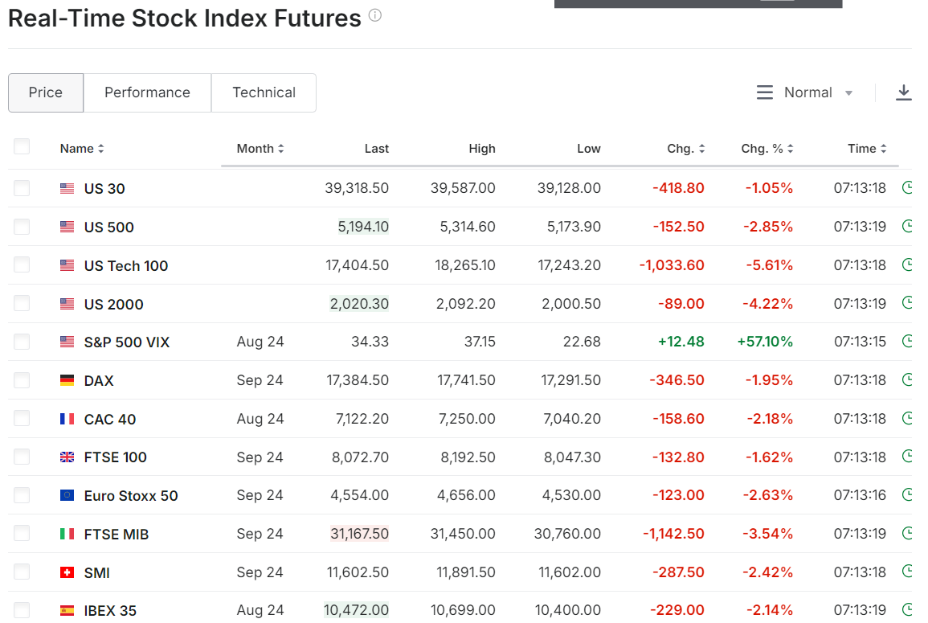The image size is (928, 623).
Task: Sort the table by Time column
Action: (867, 149)
